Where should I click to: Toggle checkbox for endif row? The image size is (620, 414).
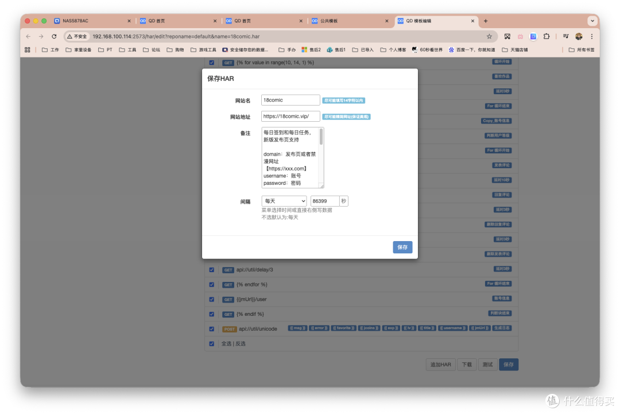(211, 314)
